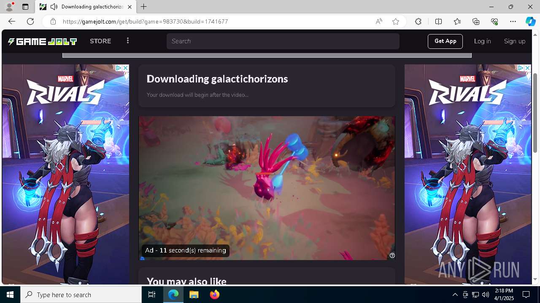Click the scrollbar up arrow
The image size is (540, 303).
(x=535, y=35)
